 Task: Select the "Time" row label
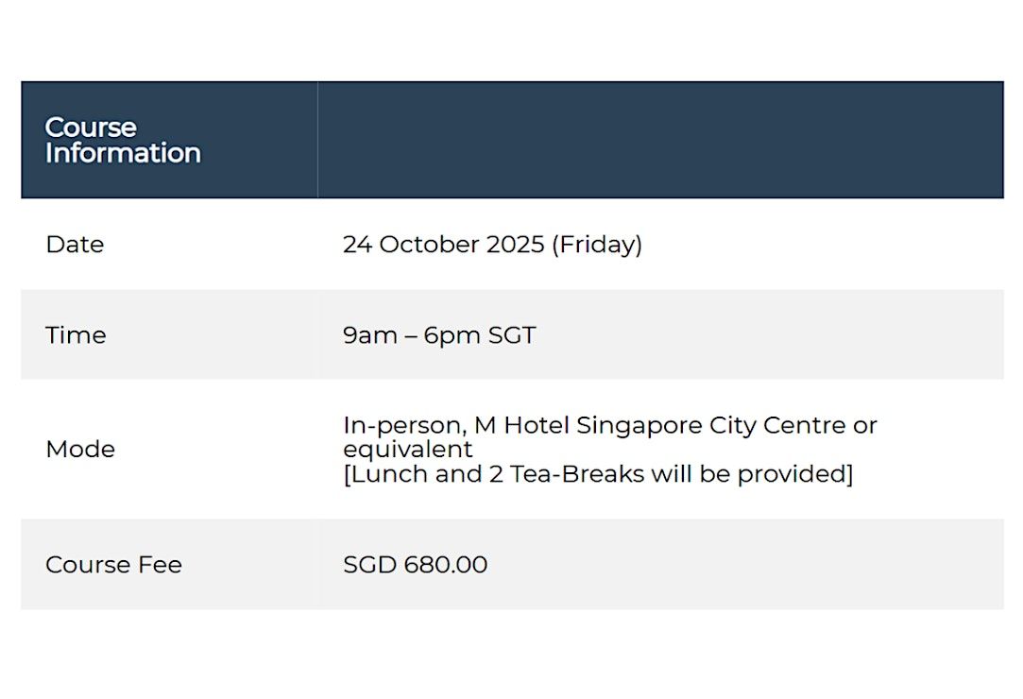click(x=76, y=335)
